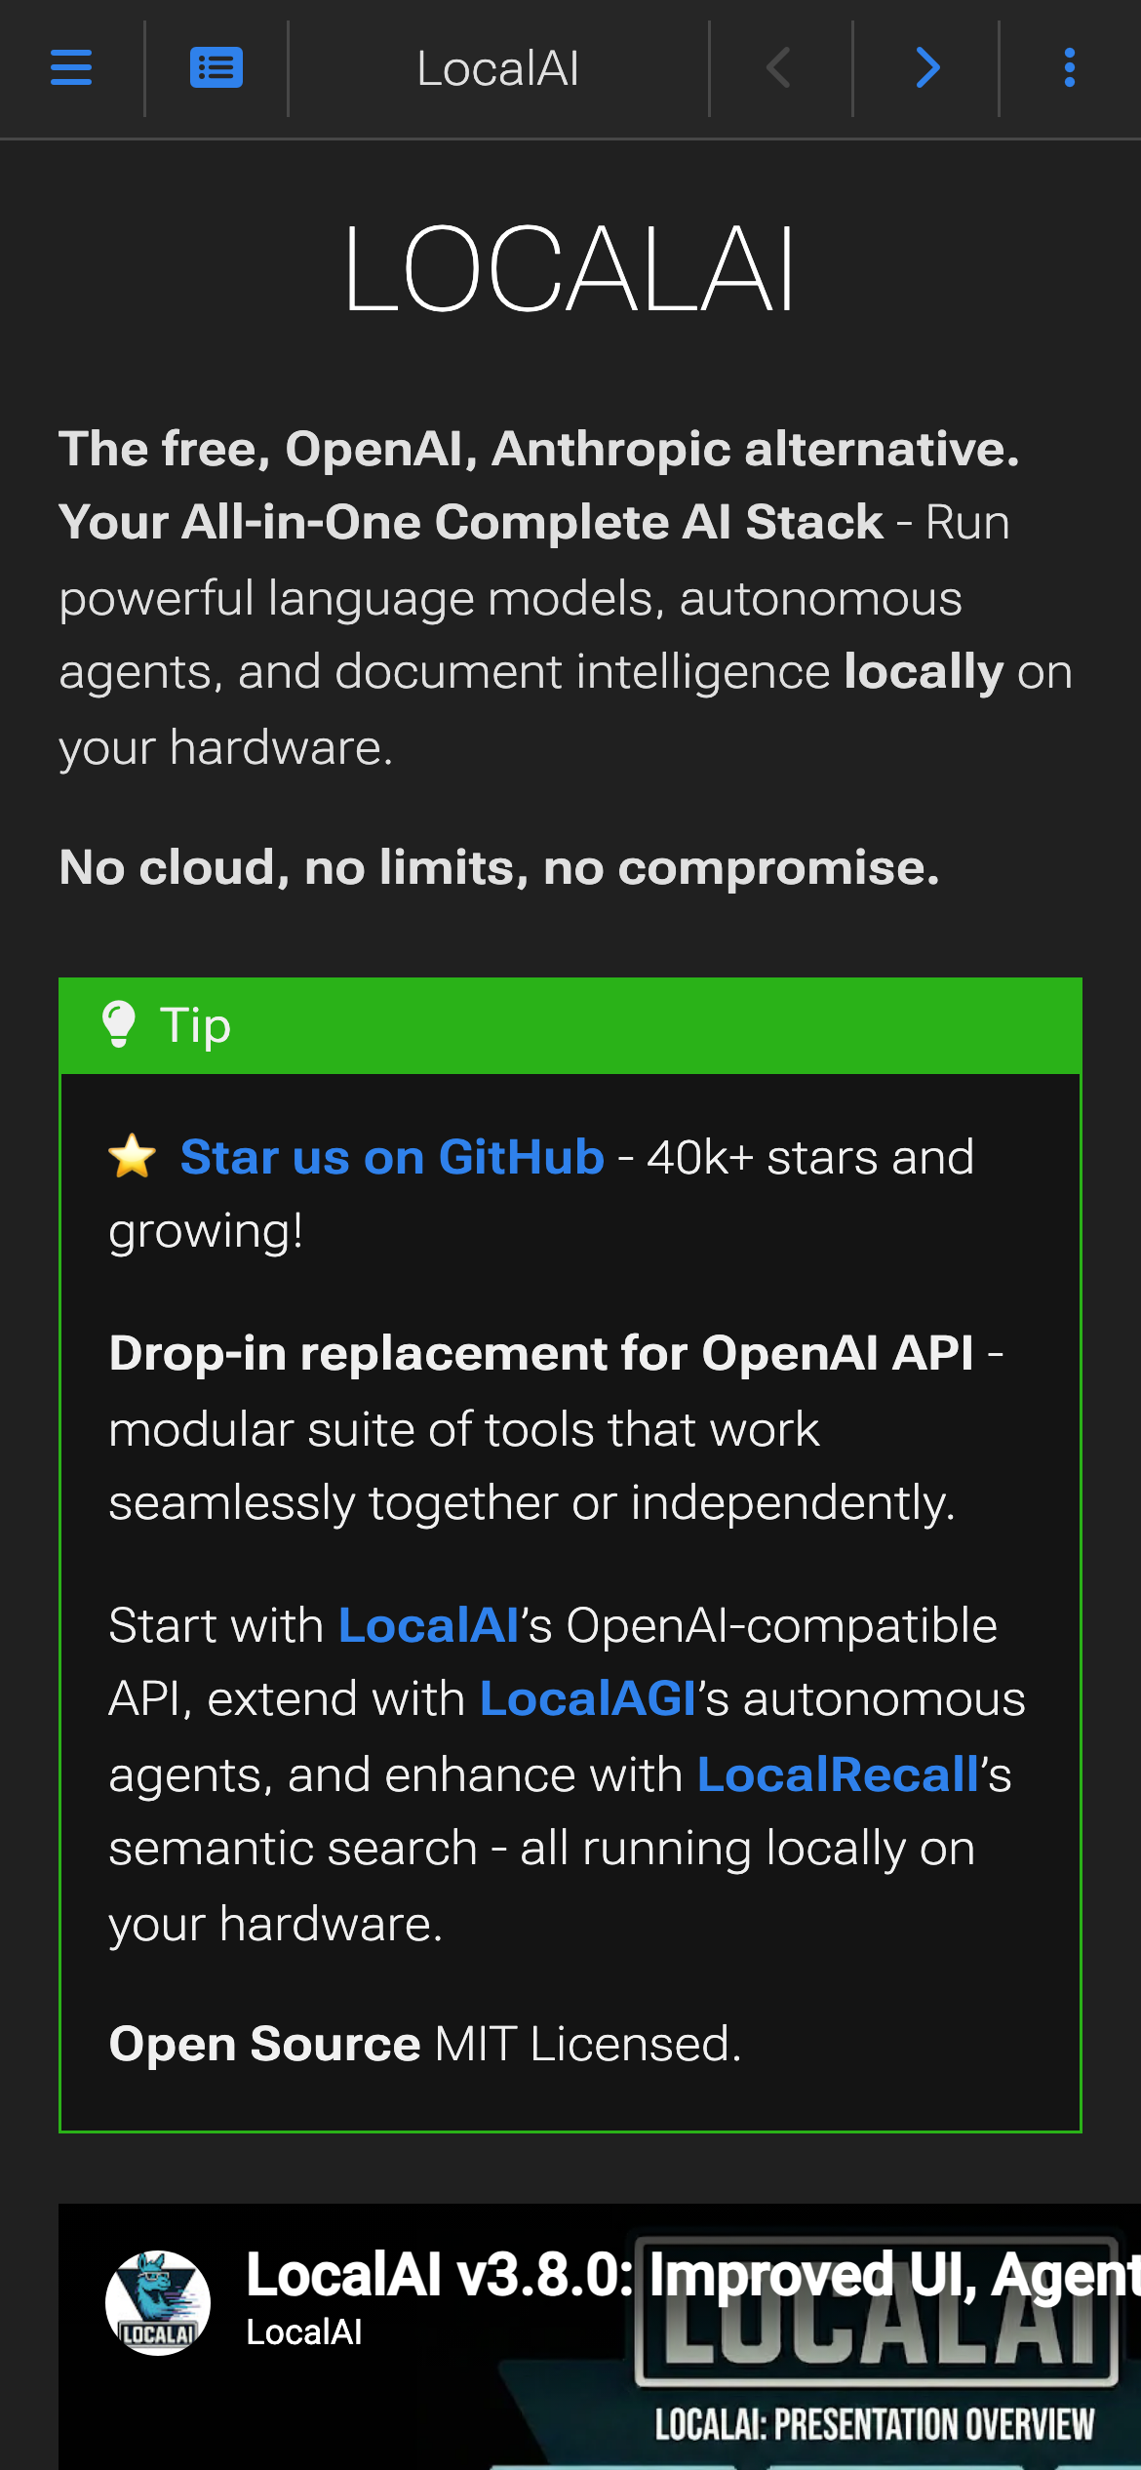The width and height of the screenshot is (1141, 2470).
Task: Follow the Star us on GitHub link
Action: tap(392, 1158)
